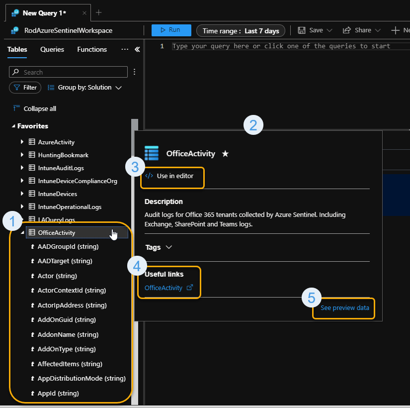Click inside the table search field
Screen dimensions: 410x408
pos(68,72)
